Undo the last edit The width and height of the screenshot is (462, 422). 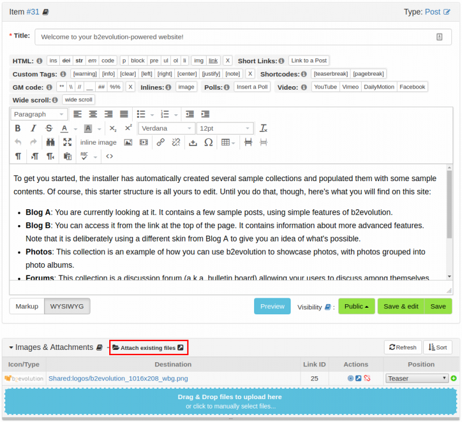(18, 142)
